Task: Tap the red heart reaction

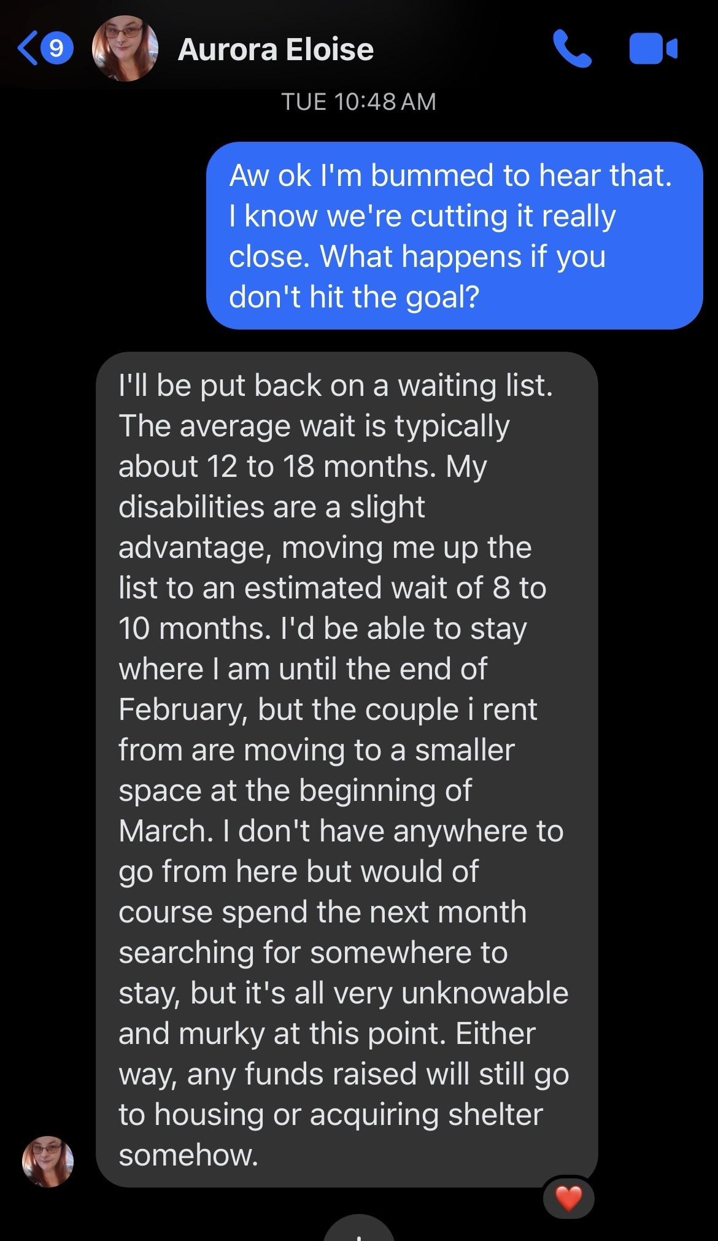Action: coord(568,1197)
